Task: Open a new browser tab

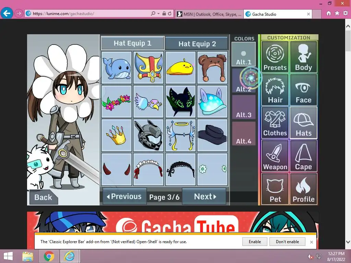Action: 316,14
